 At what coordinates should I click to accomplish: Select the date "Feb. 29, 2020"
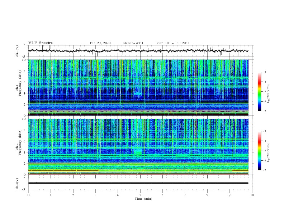pyautogui.click(x=100, y=43)
